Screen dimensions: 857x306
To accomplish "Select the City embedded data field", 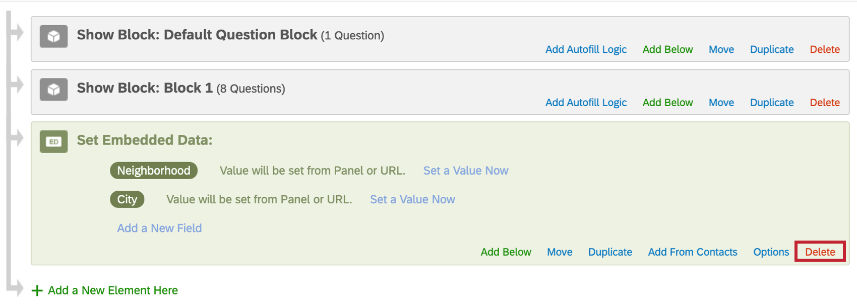I will (x=127, y=199).
